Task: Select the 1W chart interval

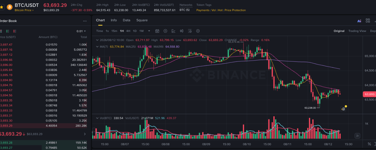Action: 142,31
